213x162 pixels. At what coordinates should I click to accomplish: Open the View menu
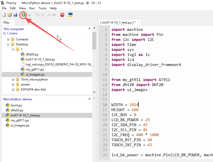point(22,8)
